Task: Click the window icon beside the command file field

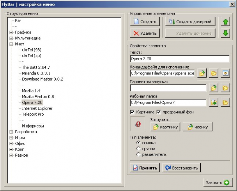Action: (225, 73)
